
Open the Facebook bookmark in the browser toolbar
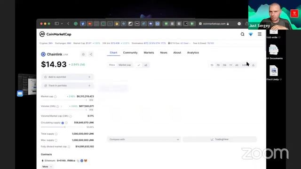pos(83,24)
